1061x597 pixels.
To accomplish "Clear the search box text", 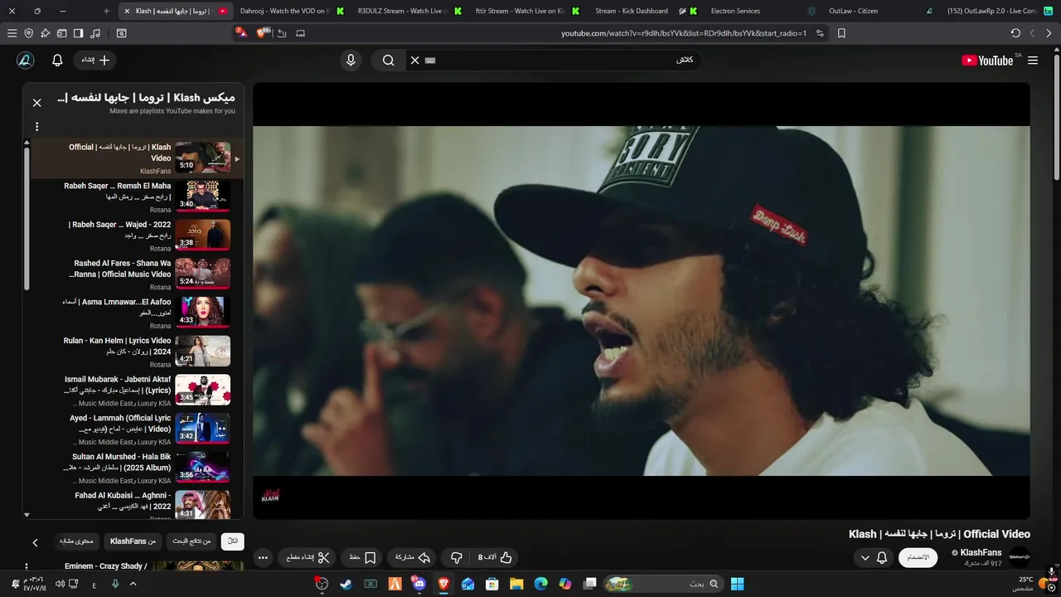I will 414,60.
